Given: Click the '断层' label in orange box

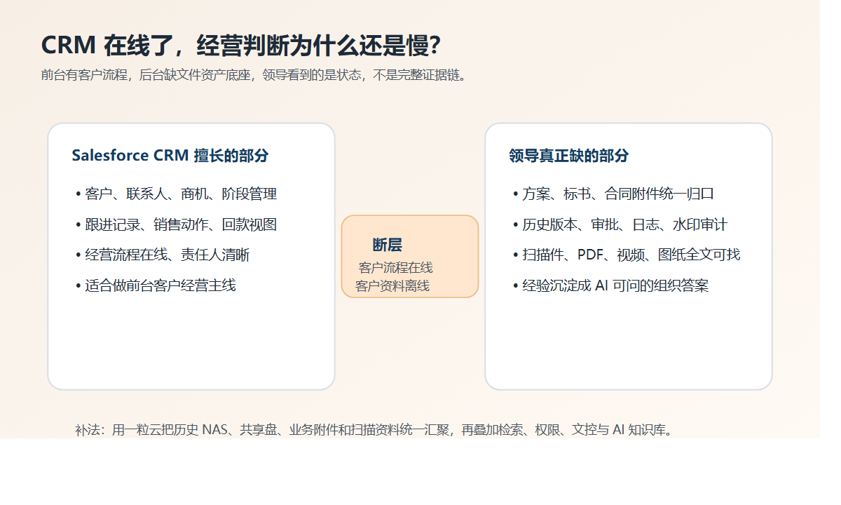Looking at the screenshot, I should [x=388, y=245].
